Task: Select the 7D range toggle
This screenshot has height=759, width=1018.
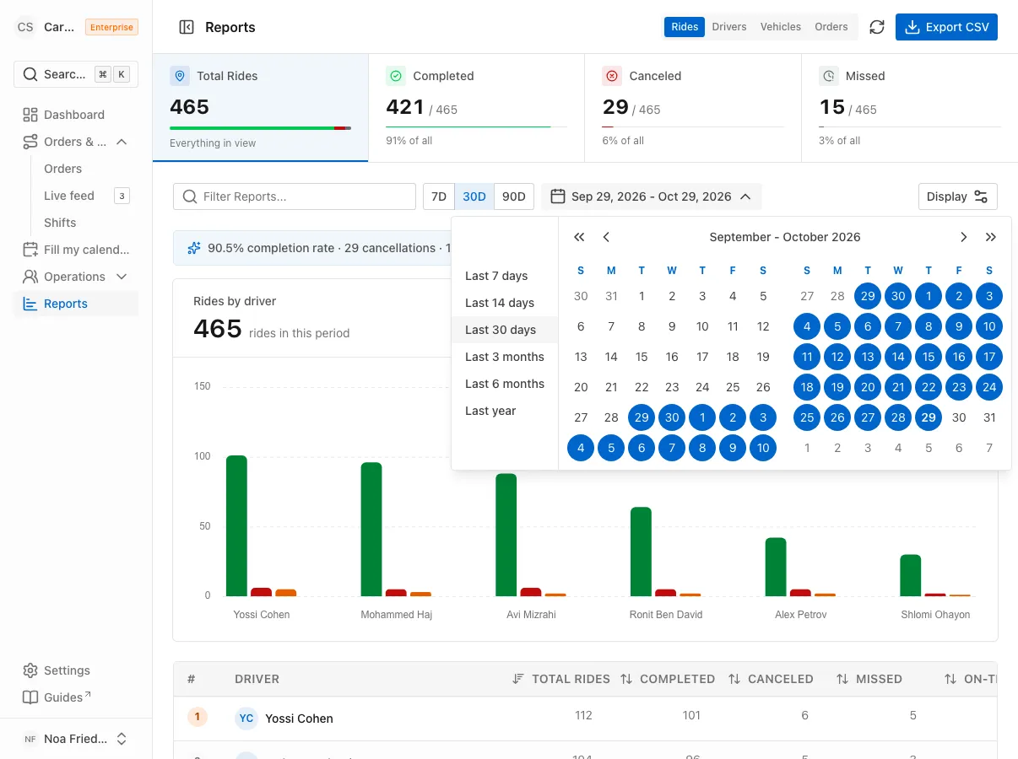Action: pos(439,196)
